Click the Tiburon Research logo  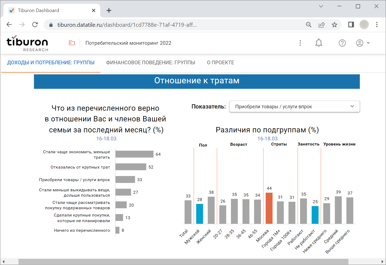(27, 43)
